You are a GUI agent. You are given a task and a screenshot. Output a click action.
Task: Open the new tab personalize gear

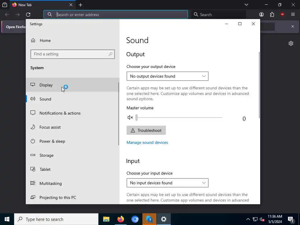[291, 43]
